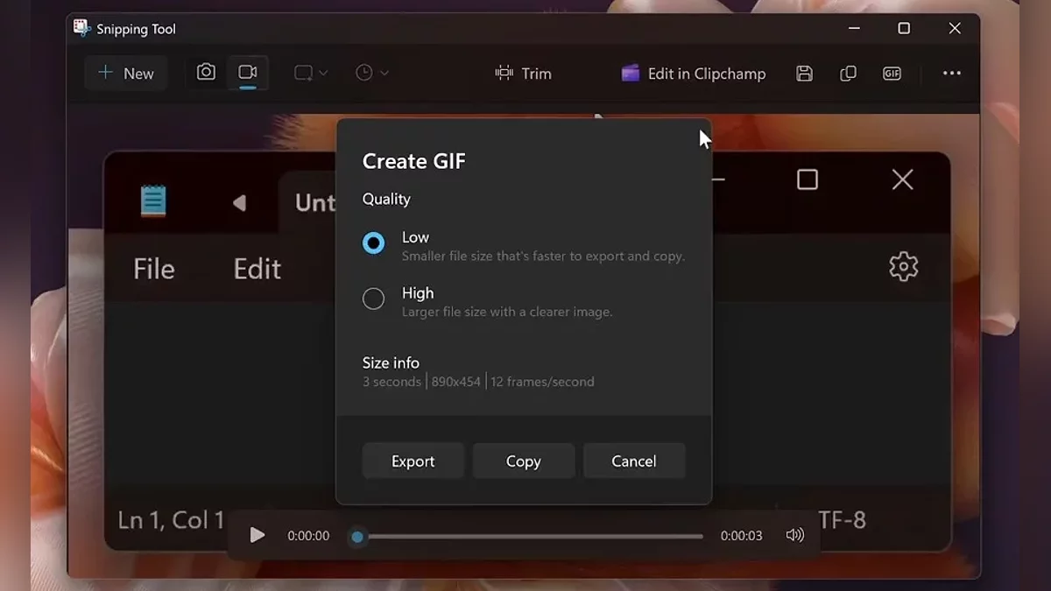Start a New snip
Viewport: 1051px width, 591px height.
tap(126, 74)
